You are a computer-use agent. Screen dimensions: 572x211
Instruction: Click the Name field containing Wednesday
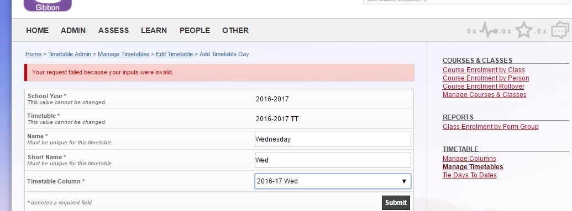pos(333,139)
